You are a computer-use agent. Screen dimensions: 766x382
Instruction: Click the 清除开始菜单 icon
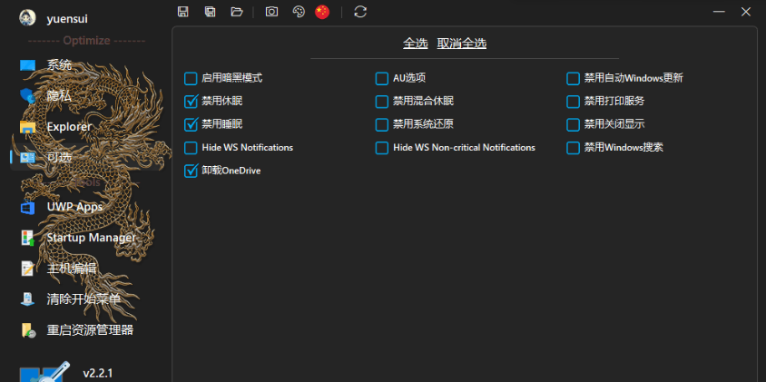tap(27, 299)
